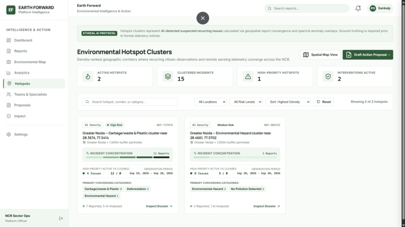Click the Impact shield icon
The image size is (405, 227).
(x=9, y=116)
